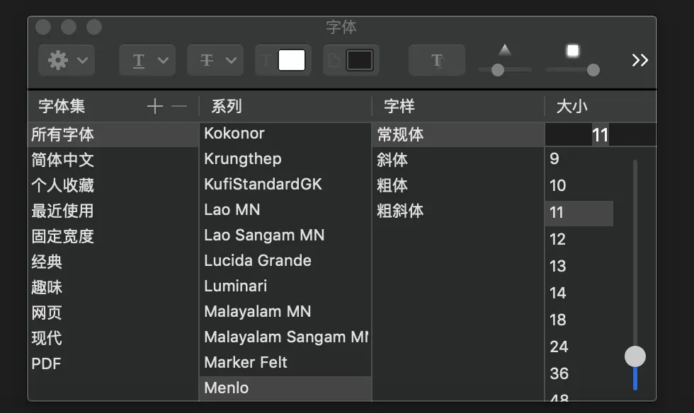Click the strikethrough text icon
This screenshot has height=413, width=694.
point(208,60)
